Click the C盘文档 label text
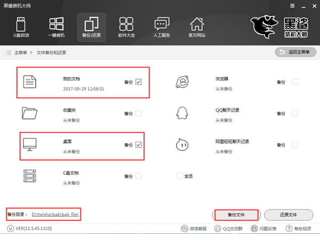320x234 pixels. [x=71, y=173]
